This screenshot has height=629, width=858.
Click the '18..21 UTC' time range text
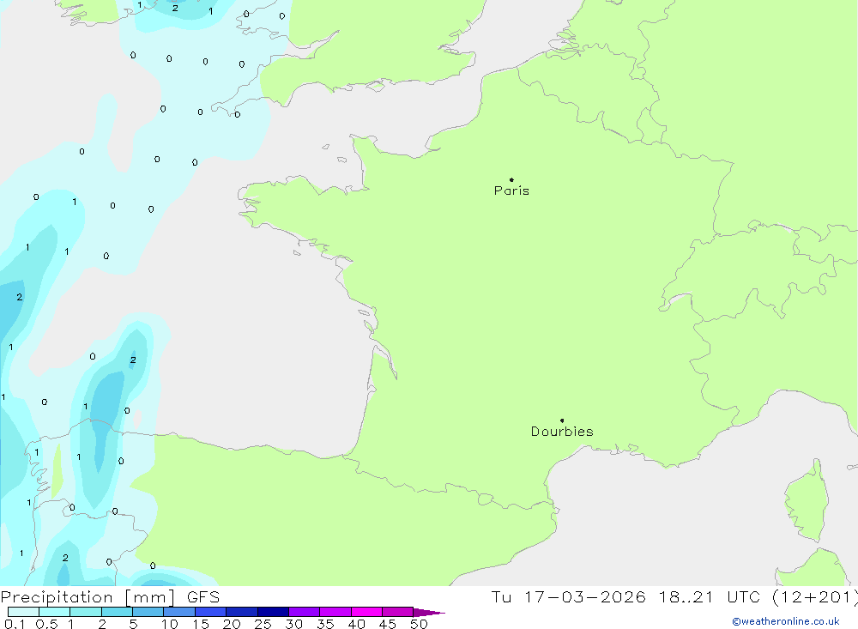click(x=710, y=596)
